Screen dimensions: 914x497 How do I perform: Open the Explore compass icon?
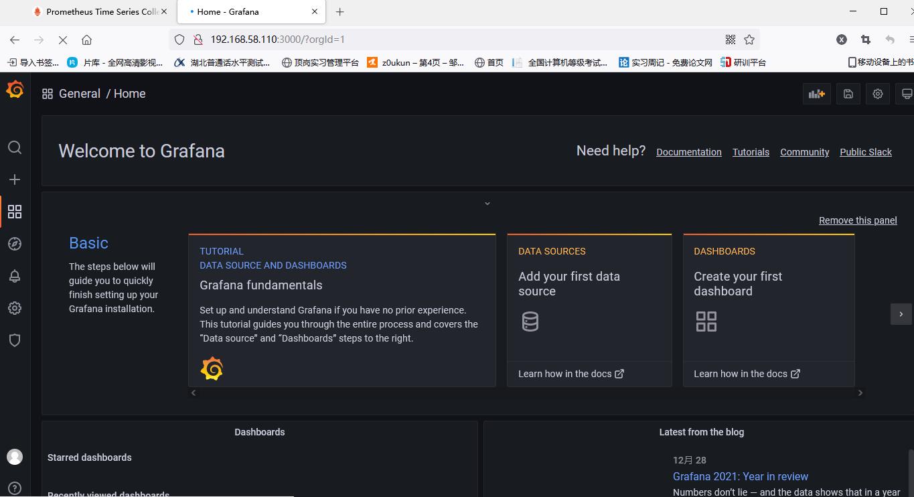coord(15,244)
